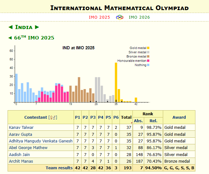Sort by P4 column header
This screenshot has width=209, height=174.
click(x=101, y=117)
